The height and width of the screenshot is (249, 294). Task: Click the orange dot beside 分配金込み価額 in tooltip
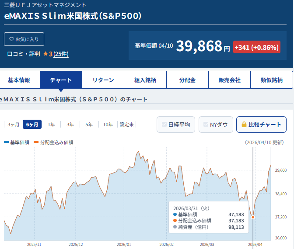[x=175, y=220]
